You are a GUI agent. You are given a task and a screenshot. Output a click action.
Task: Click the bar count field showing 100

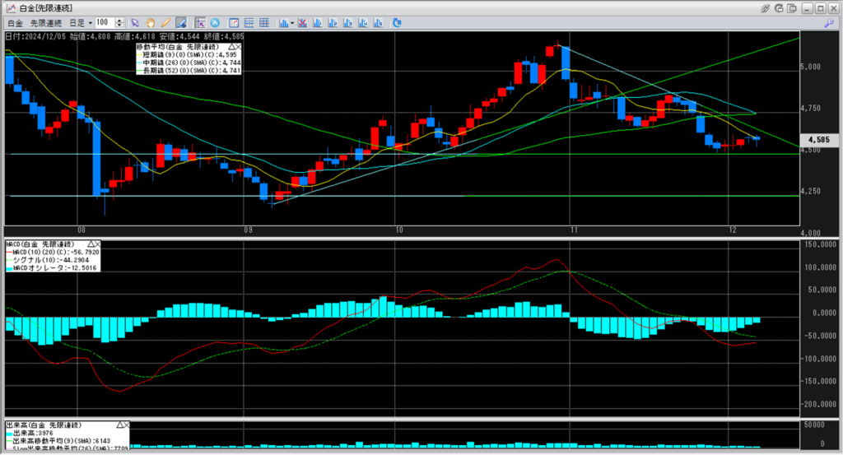click(105, 22)
